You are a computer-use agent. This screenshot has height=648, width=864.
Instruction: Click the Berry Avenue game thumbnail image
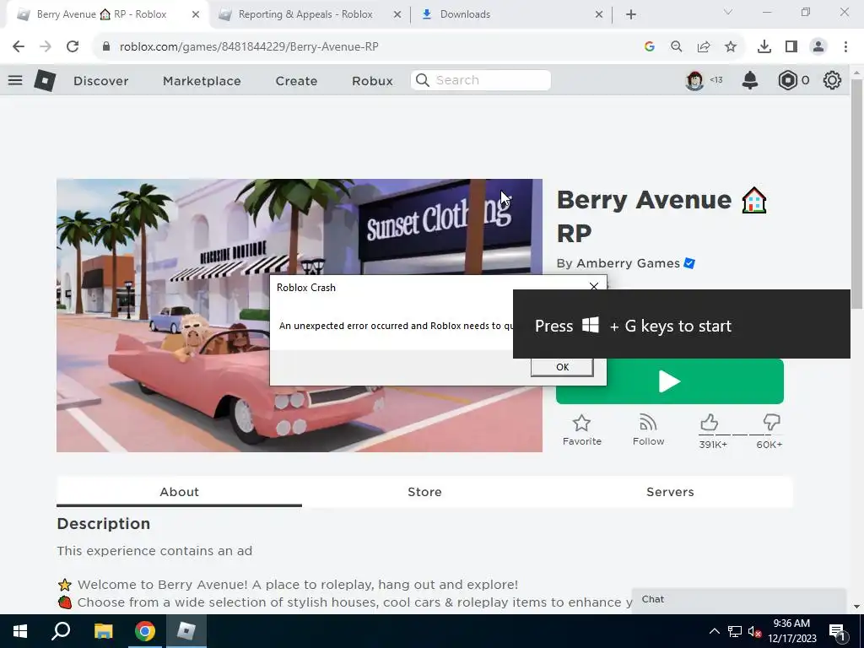click(300, 316)
